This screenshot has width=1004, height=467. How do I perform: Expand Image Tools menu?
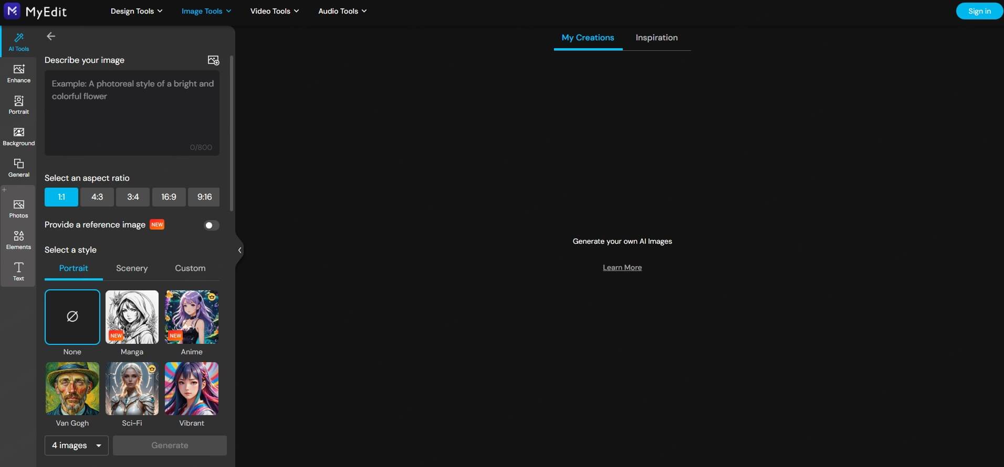pyautogui.click(x=206, y=11)
